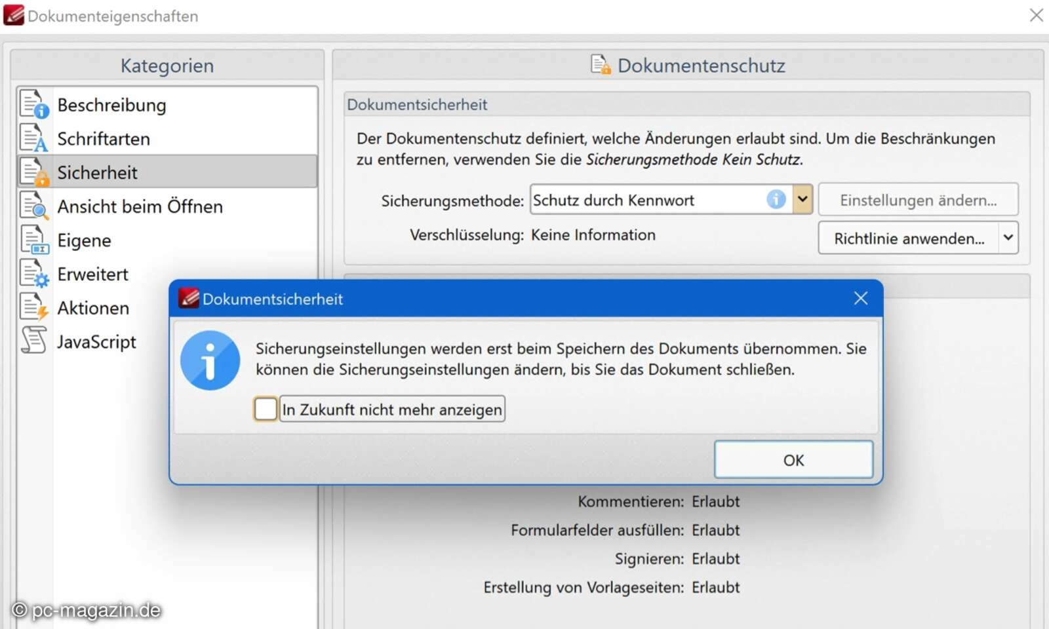Click the JavaScript scroll icon

(x=33, y=340)
